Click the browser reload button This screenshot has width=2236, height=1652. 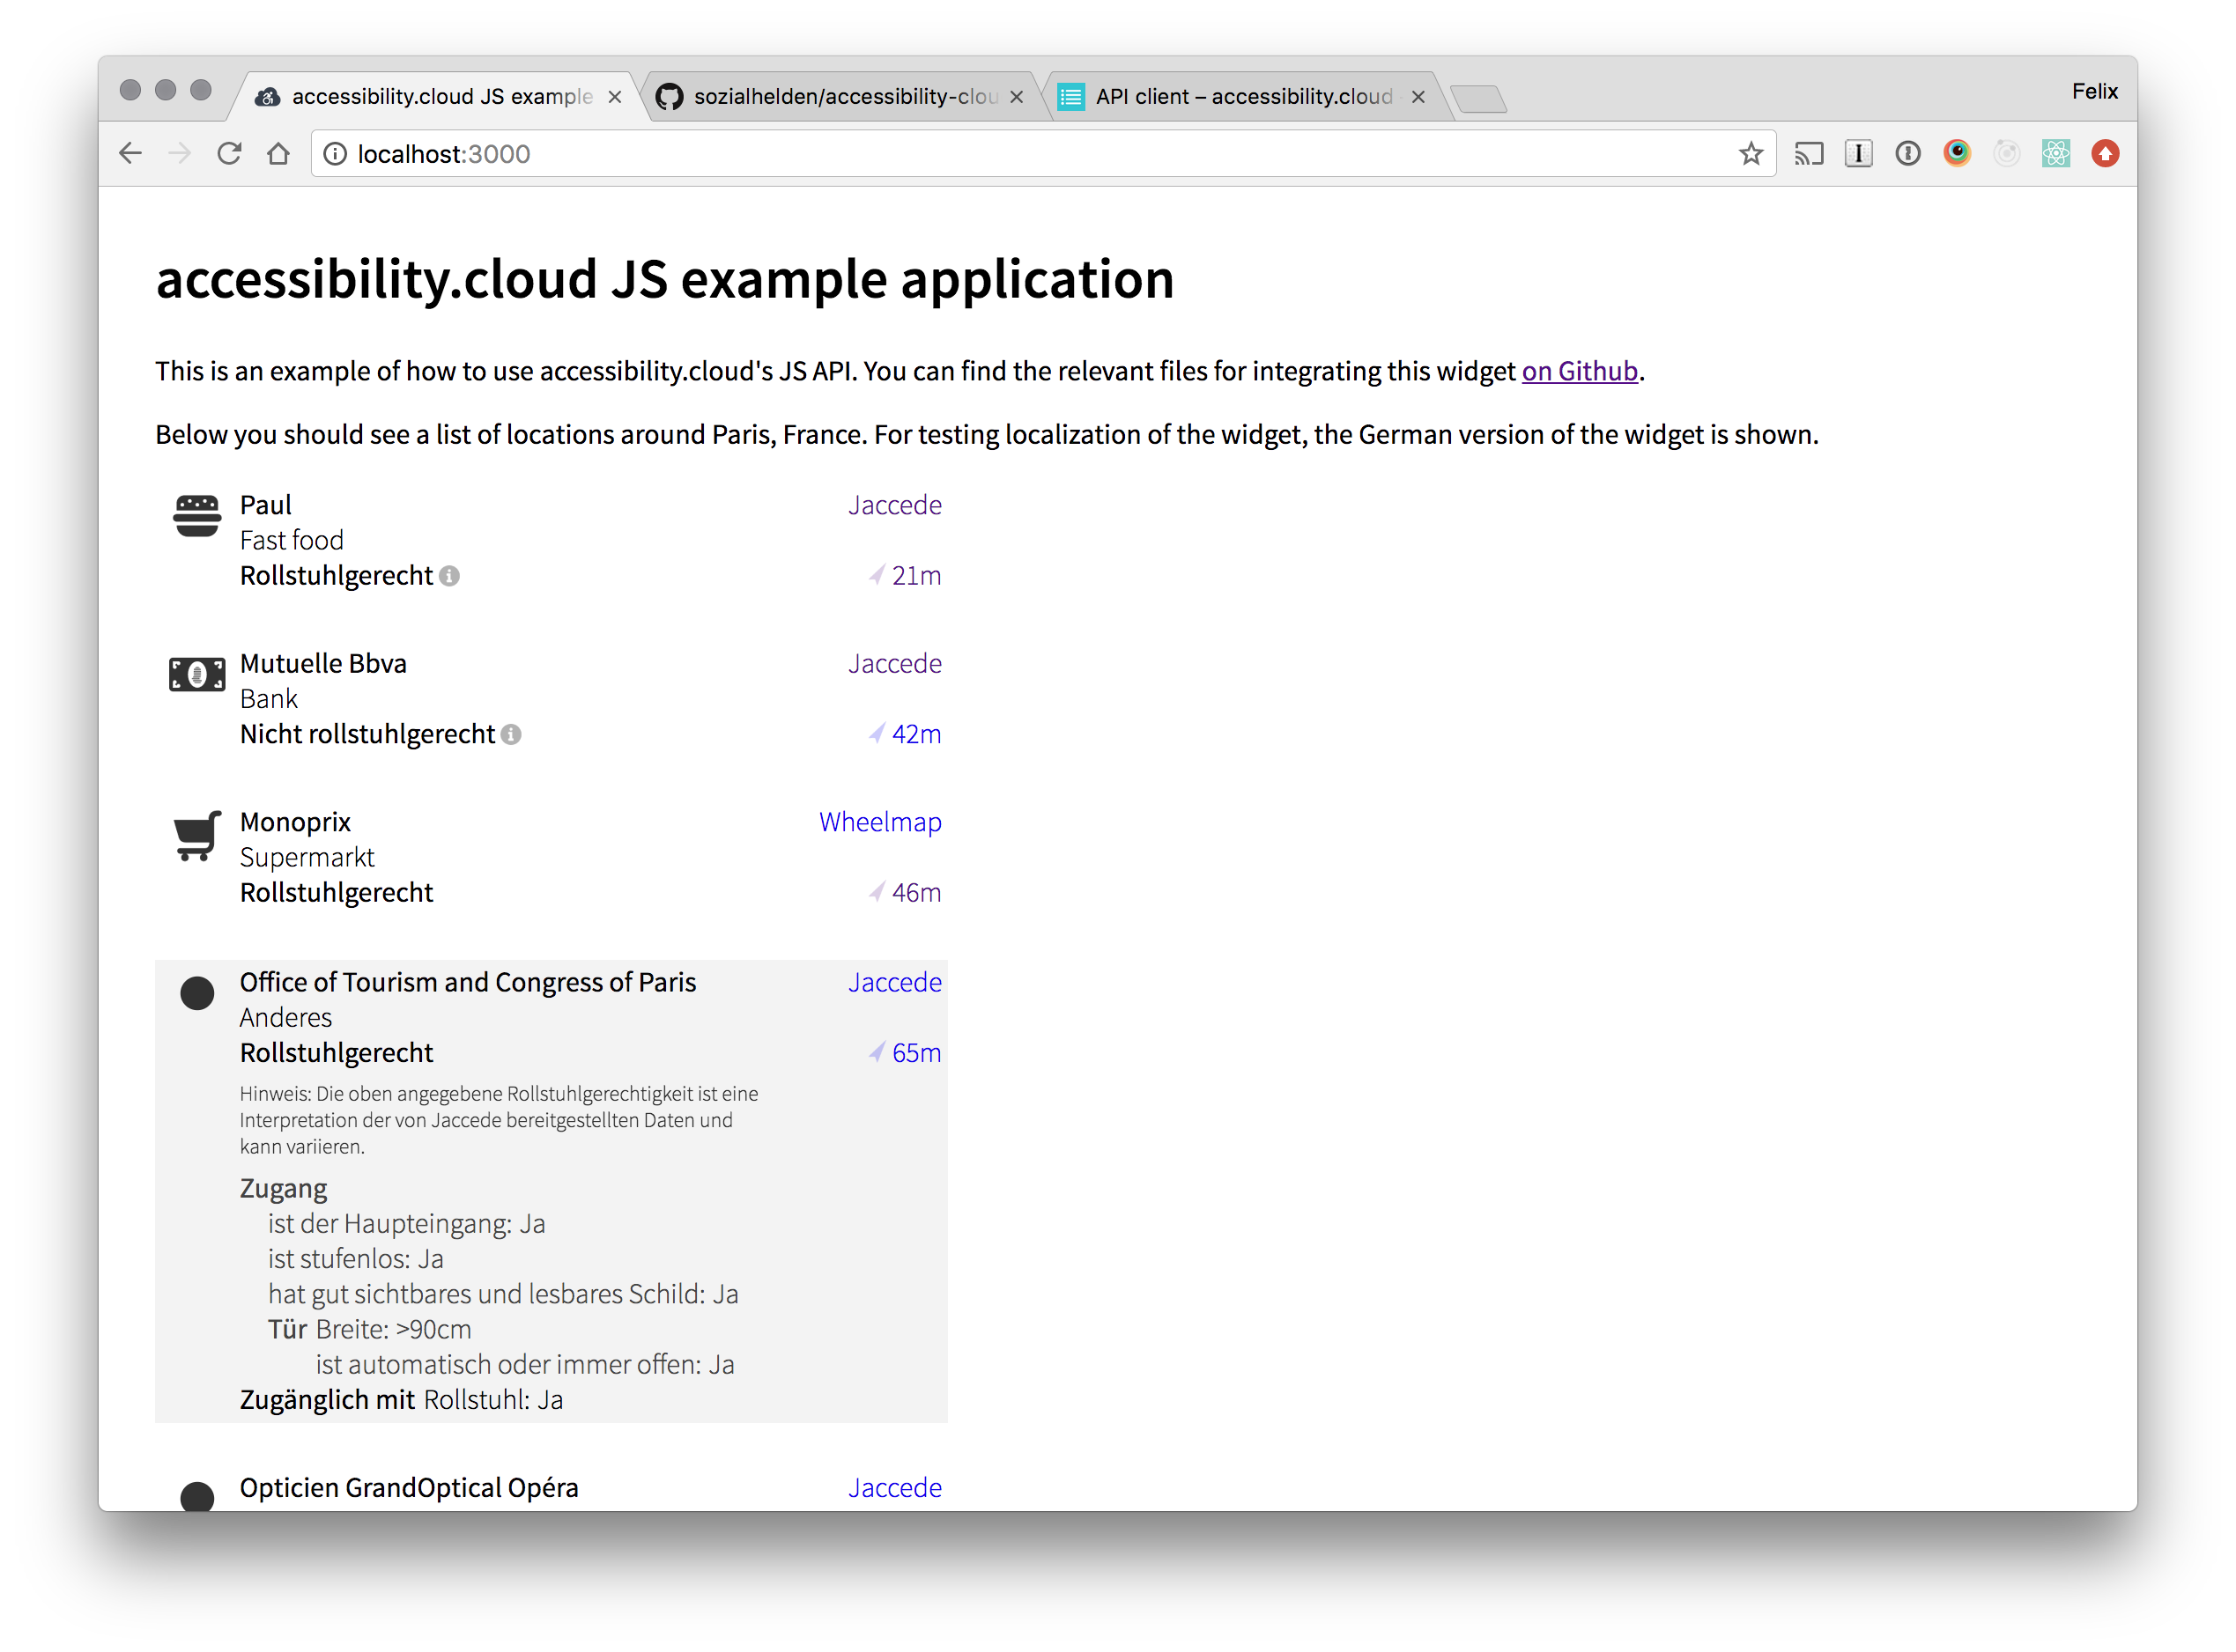click(229, 154)
